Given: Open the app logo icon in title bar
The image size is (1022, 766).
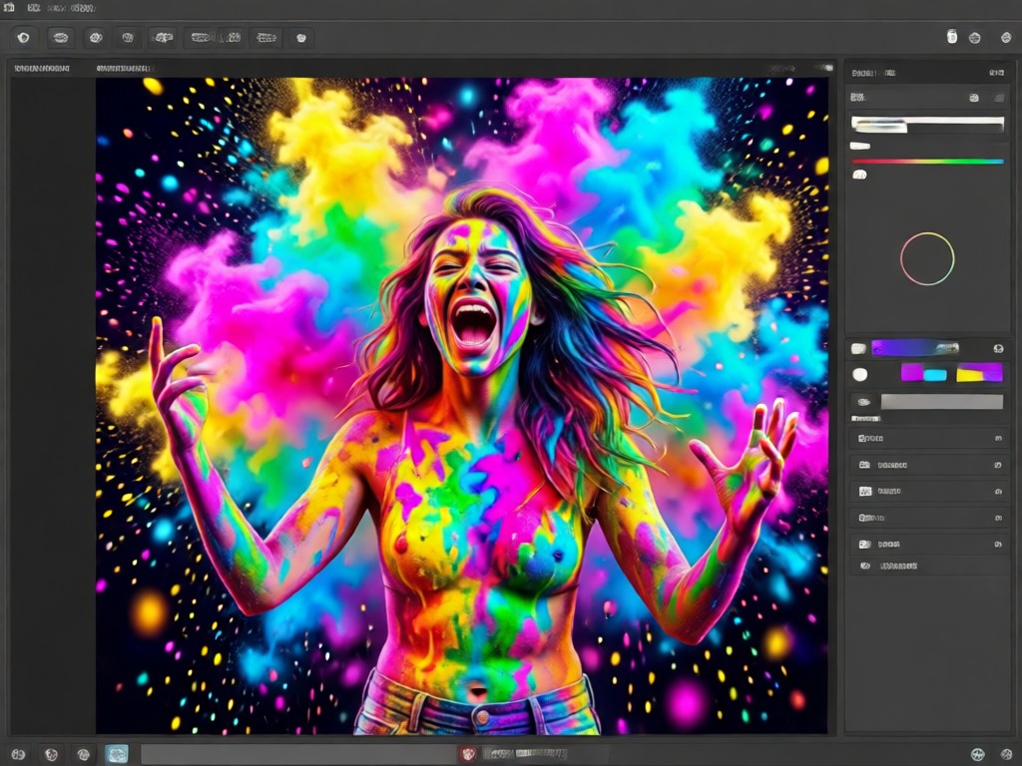Looking at the screenshot, I should pyautogui.click(x=9, y=8).
